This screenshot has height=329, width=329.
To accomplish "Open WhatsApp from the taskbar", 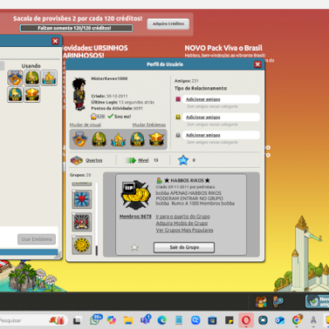I will [95, 320].
